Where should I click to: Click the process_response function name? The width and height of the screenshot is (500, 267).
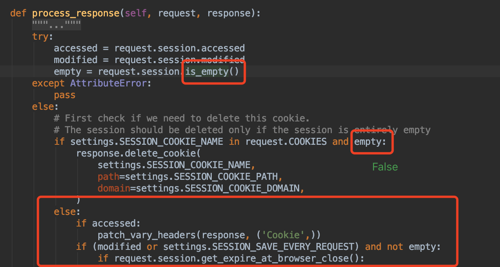tap(76, 13)
